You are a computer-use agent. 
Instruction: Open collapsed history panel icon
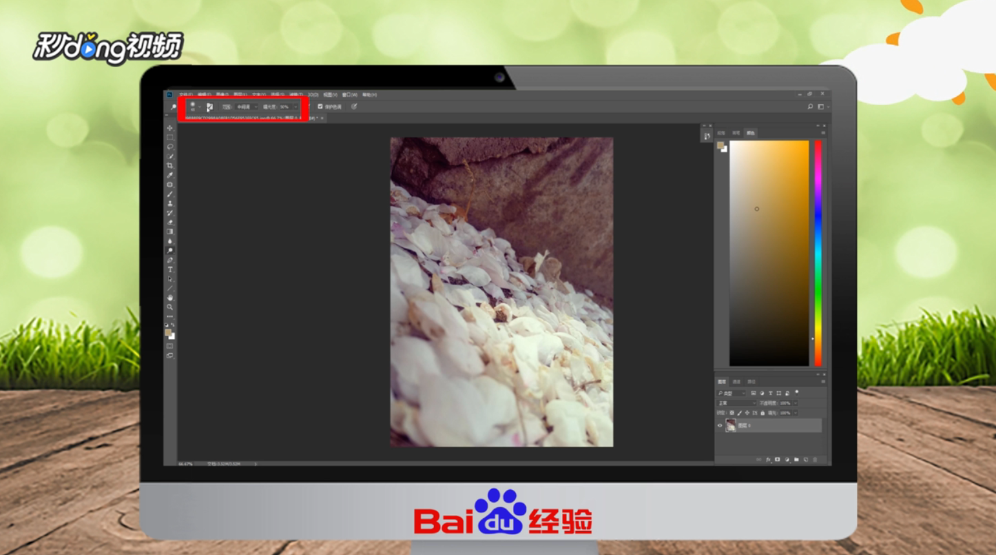coord(707,136)
